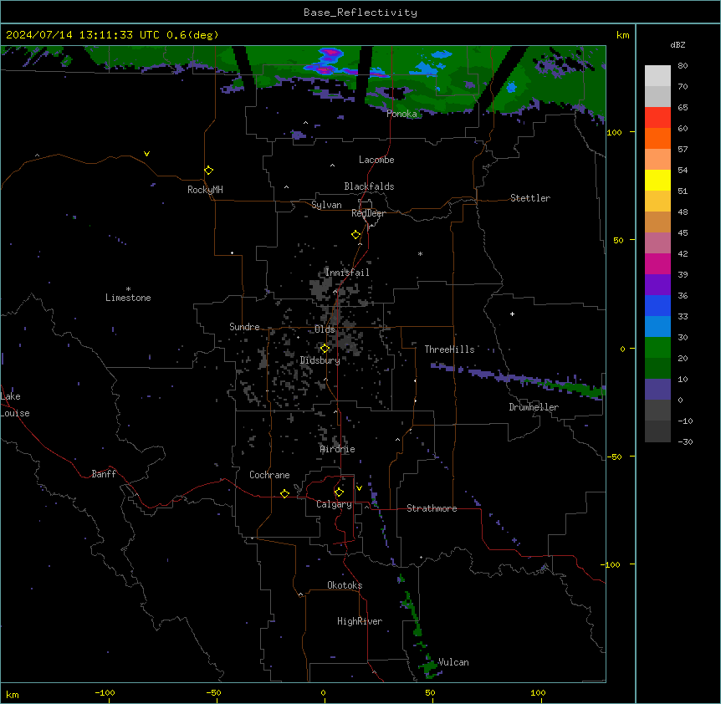Select the red 60-65 dBZ legend swatch
Image resolution: width=721 pixels, height=704 pixels.
pos(657,118)
